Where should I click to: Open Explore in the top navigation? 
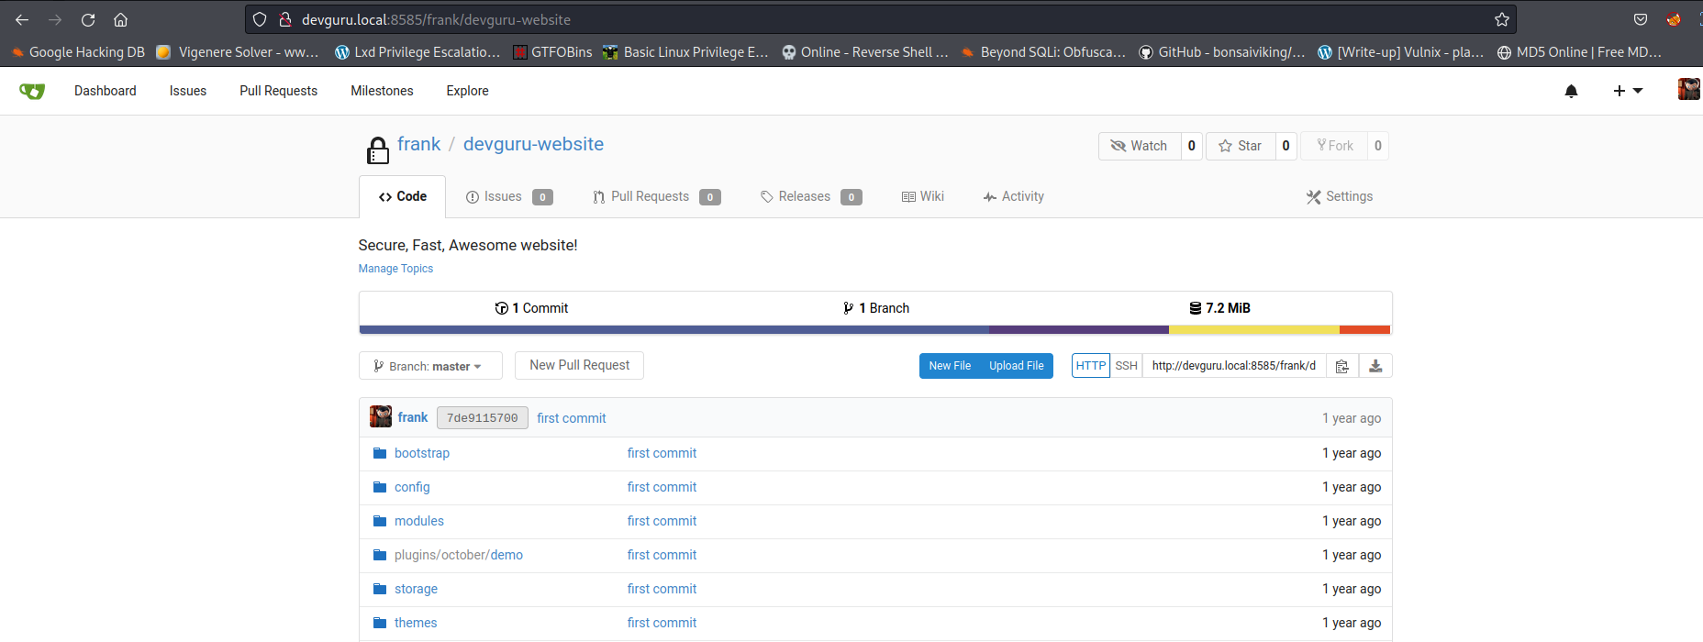click(467, 91)
